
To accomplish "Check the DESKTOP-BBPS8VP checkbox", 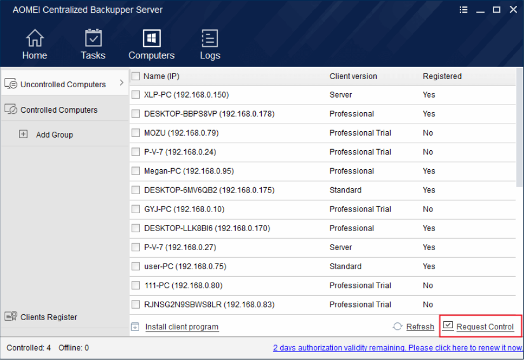I will [136, 114].
